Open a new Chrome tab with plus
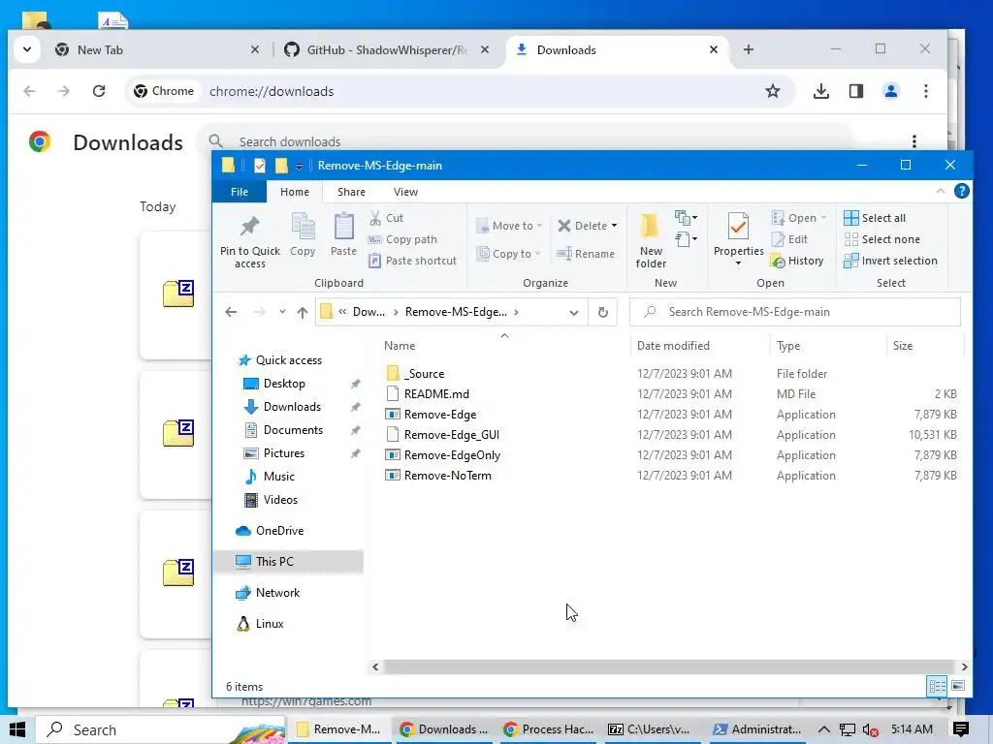The image size is (993, 744). coord(749,49)
